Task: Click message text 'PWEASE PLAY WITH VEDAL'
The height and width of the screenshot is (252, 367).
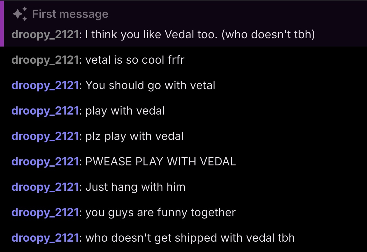Action: pos(161,162)
